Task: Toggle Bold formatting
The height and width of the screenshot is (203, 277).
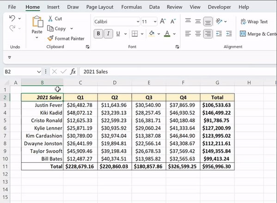Action: 98,34
